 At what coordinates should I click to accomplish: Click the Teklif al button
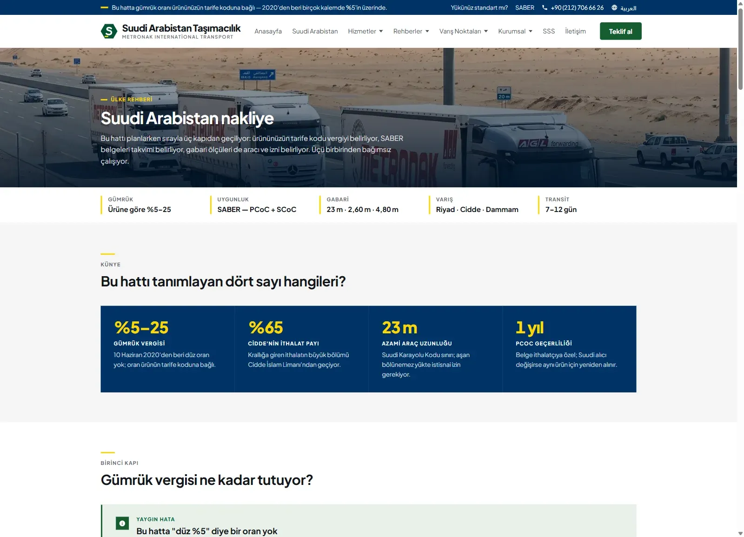coord(620,31)
